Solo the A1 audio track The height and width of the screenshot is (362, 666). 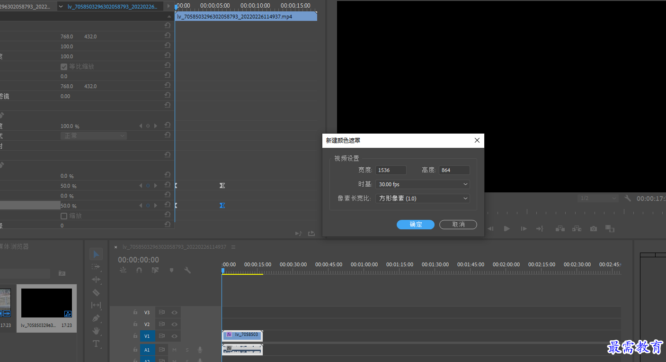[x=187, y=350]
